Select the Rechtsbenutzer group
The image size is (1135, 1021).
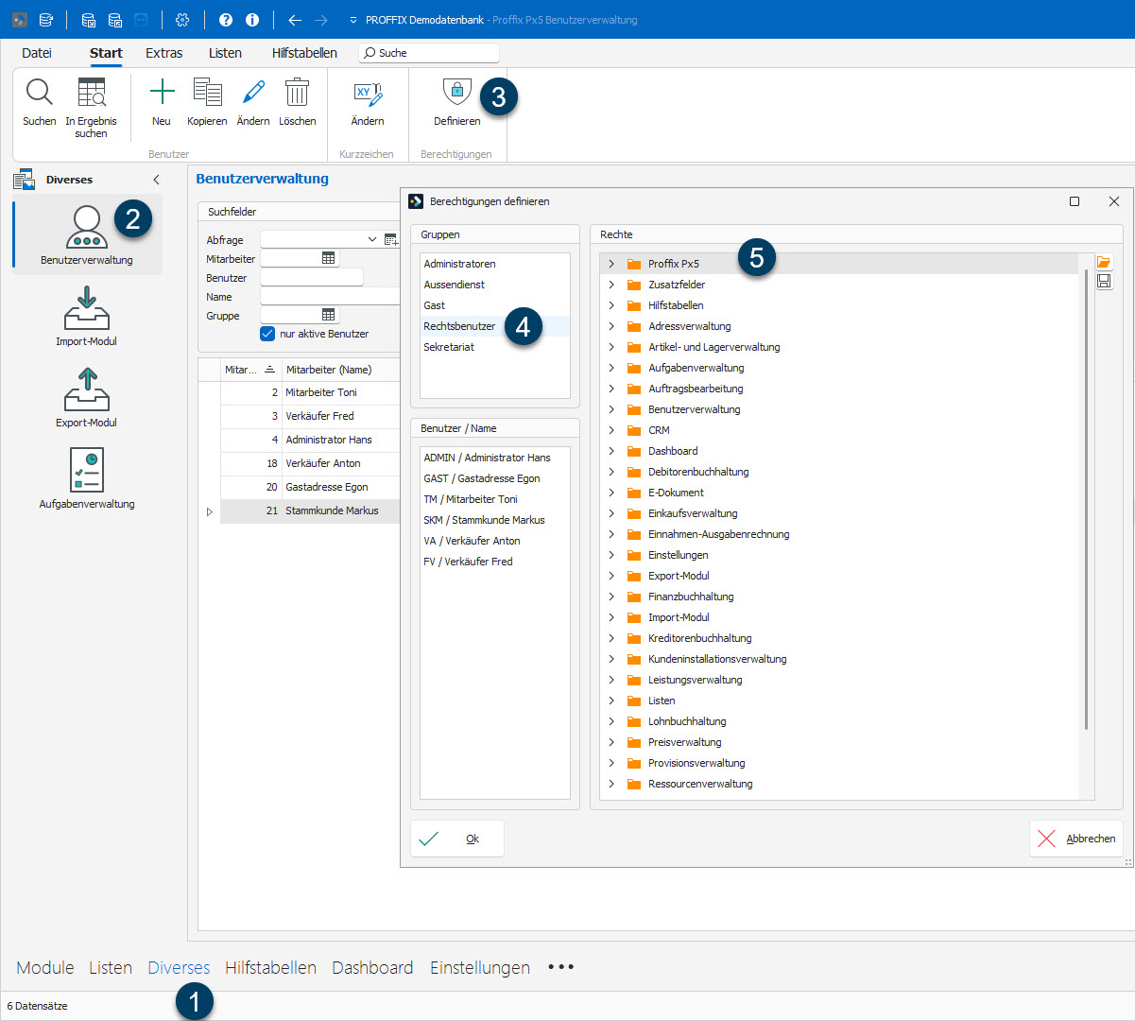click(x=459, y=326)
